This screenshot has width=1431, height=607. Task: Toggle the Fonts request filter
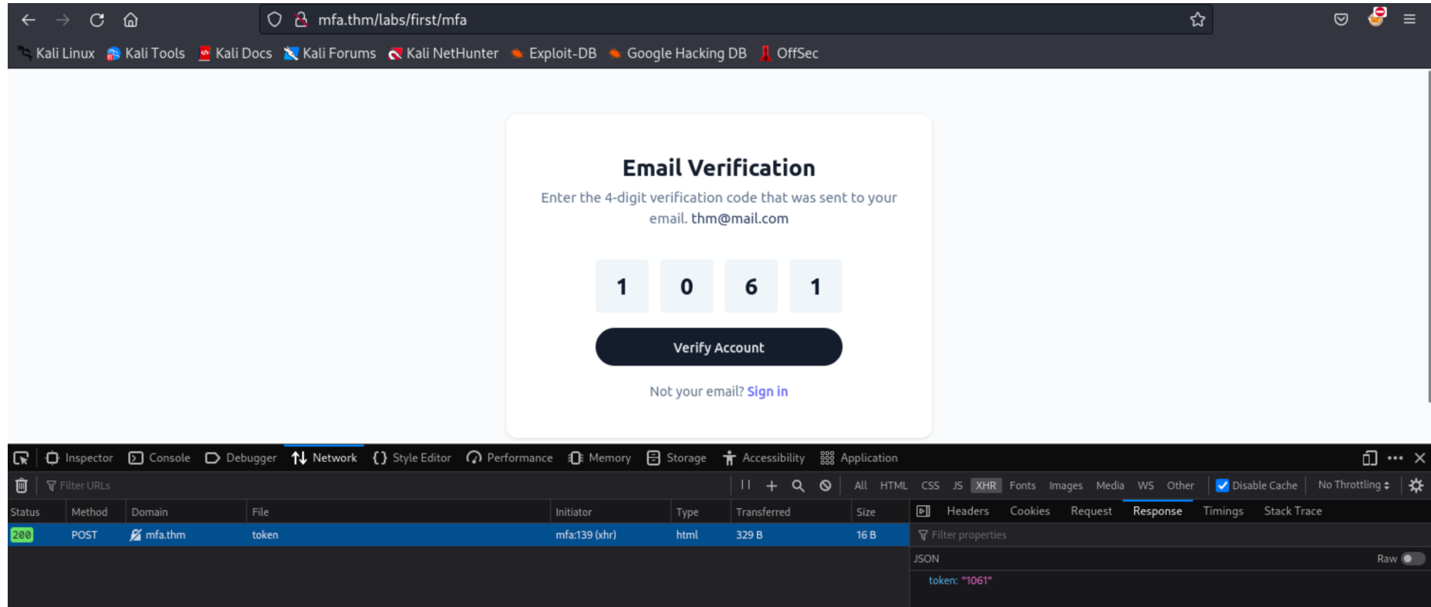point(1023,486)
